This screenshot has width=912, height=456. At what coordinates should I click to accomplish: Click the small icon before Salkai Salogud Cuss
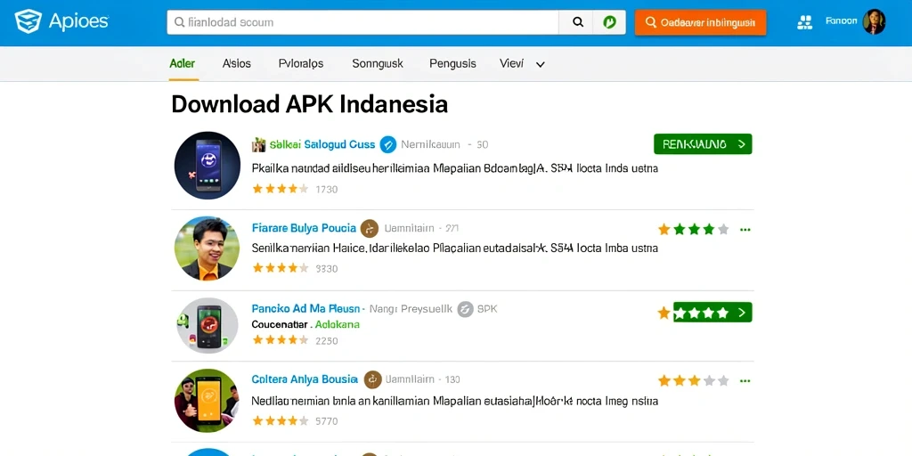(259, 144)
